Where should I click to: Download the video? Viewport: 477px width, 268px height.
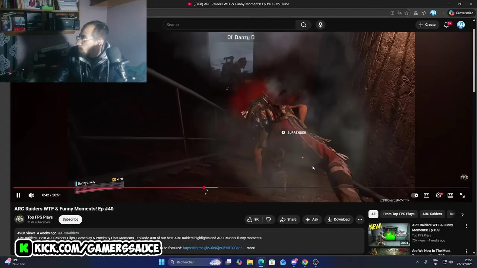(x=338, y=220)
